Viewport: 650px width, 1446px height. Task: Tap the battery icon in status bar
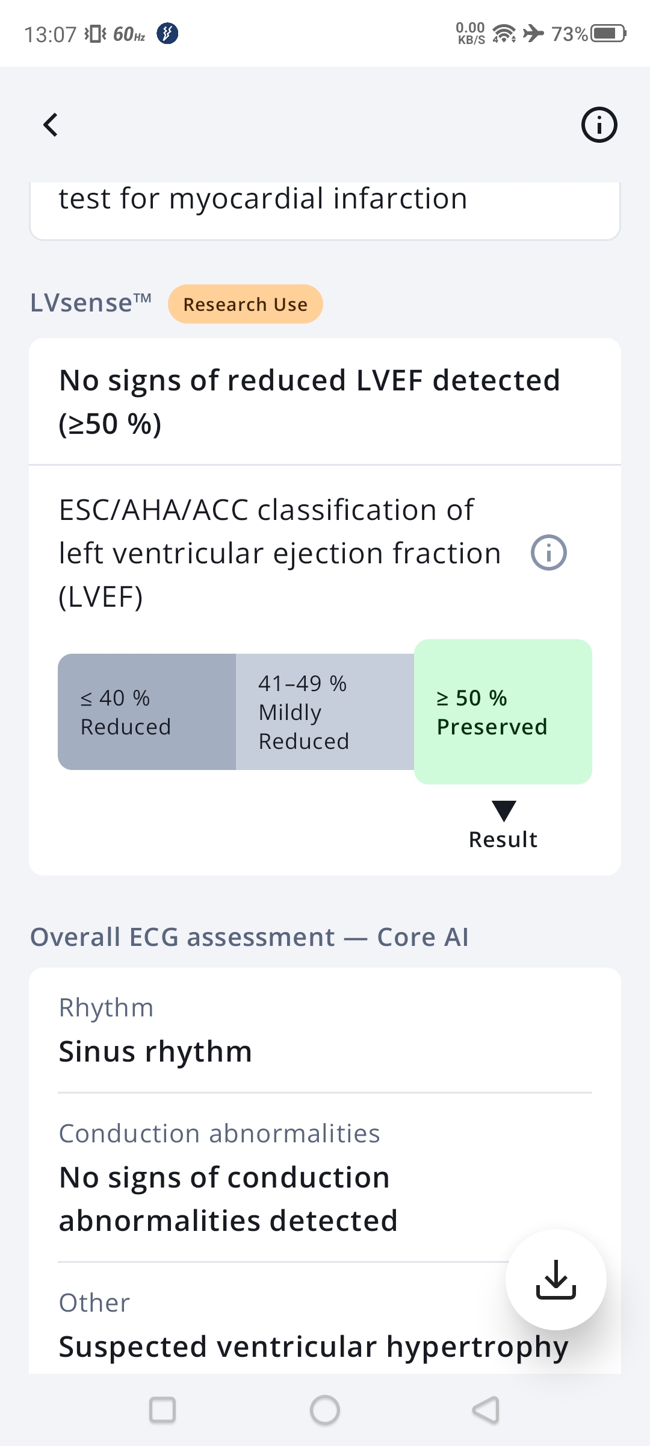click(x=608, y=33)
